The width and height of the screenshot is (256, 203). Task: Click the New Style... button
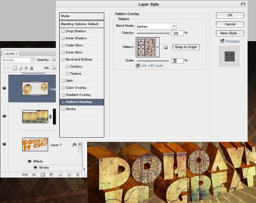pyautogui.click(x=230, y=33)
